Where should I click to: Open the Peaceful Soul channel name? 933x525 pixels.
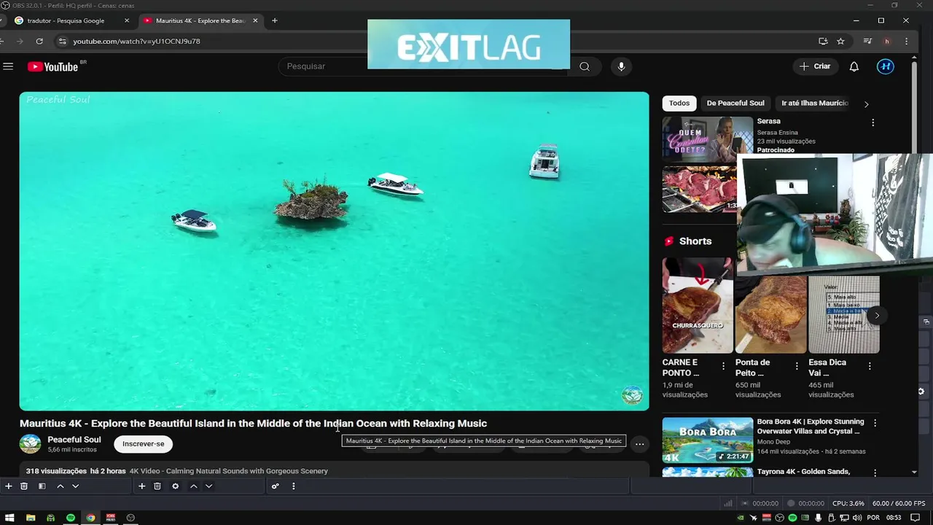tap(74, 440)
